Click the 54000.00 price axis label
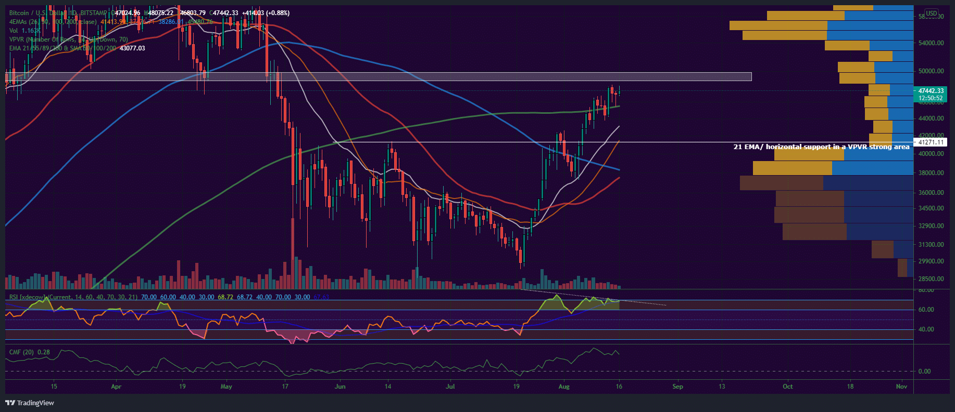 coord(931,43)
